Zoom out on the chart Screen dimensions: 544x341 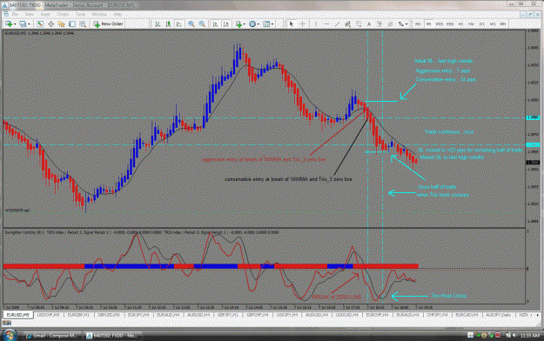[x=202, y=24]
